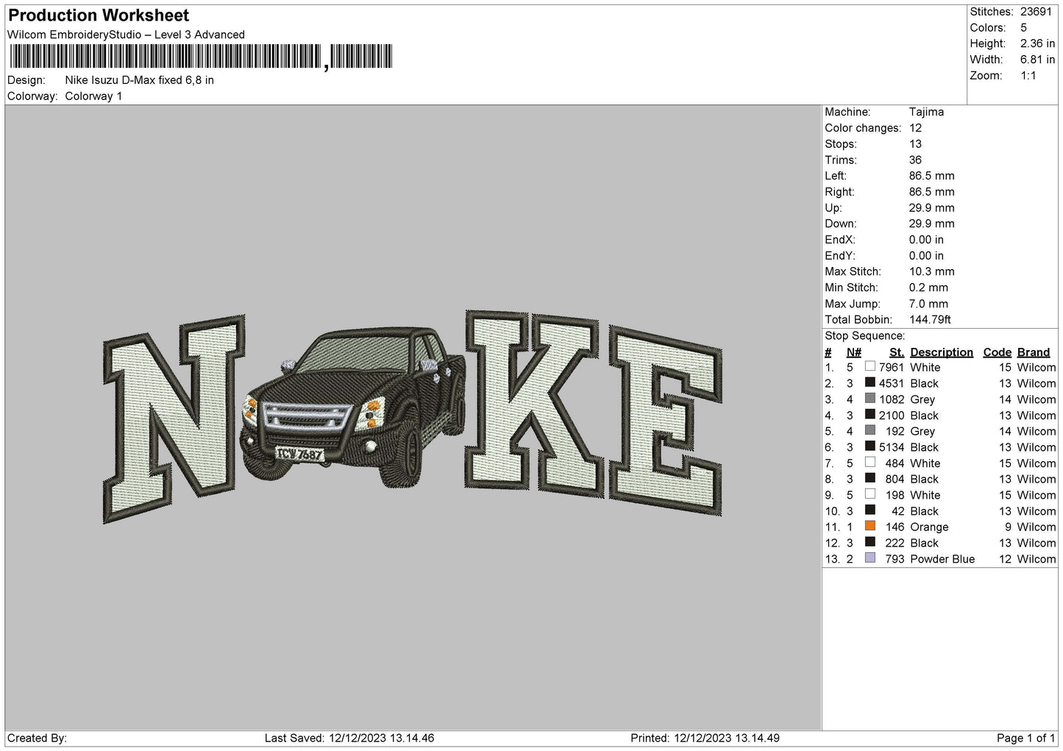This screenshot has width=1063, height=751.
Task: Click stitch count 4531 in row 2
Action: pyautogui.click(x=891, y=383)
